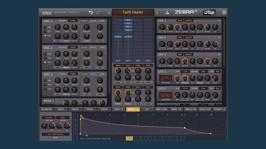Click the undo arrow icon

click(x=91, y=12)
